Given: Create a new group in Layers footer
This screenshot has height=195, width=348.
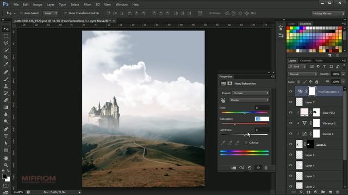Looking at the screenshot, I should [323, 192].
